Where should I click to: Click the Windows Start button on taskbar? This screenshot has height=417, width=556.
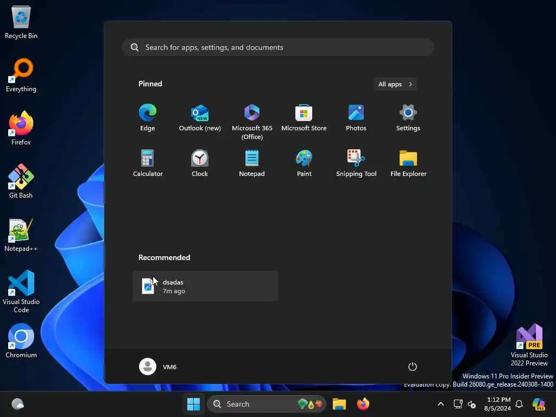[194, 404]
